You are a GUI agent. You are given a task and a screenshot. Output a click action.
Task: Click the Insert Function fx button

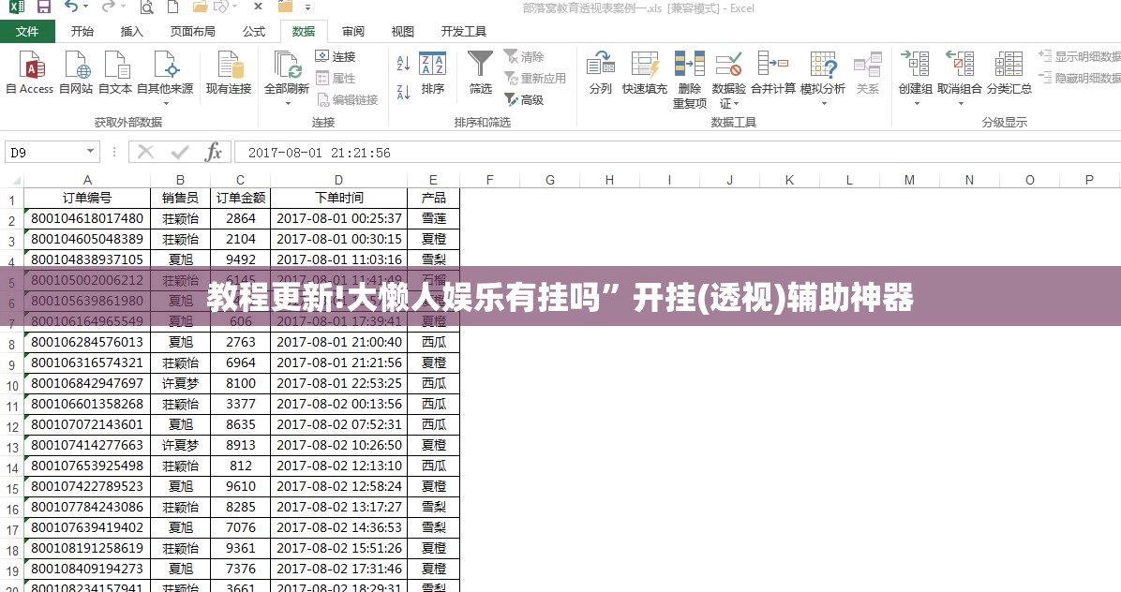point(213,152)
